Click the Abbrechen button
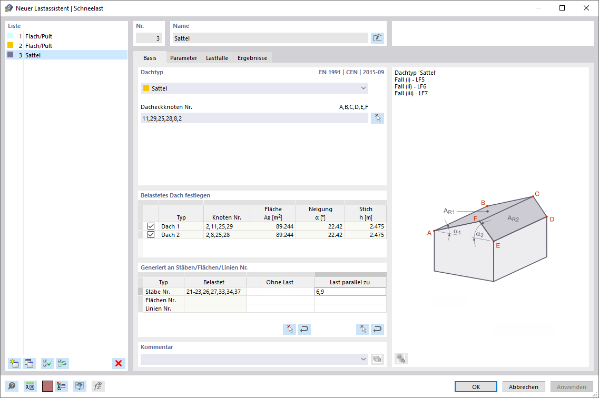This screenshot has width=599, height=398. coord(524,386)
